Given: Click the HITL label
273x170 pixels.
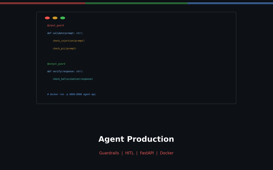Looking at the screenshot, I should [x=129, y=153].
